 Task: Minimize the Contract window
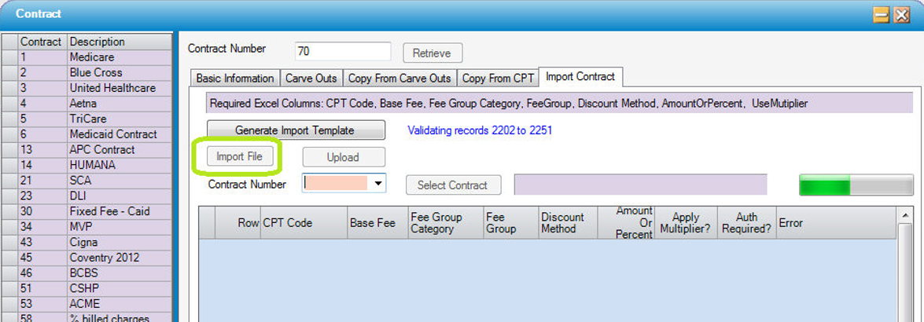coord(882,14)
